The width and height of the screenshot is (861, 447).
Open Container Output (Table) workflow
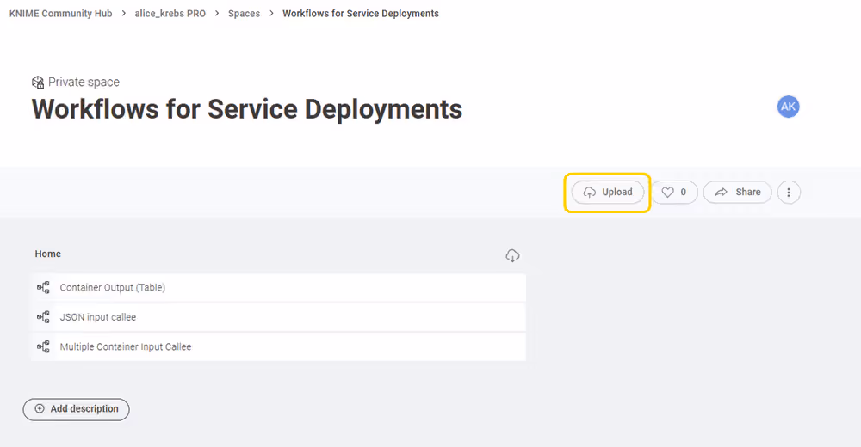click(278, 287)
